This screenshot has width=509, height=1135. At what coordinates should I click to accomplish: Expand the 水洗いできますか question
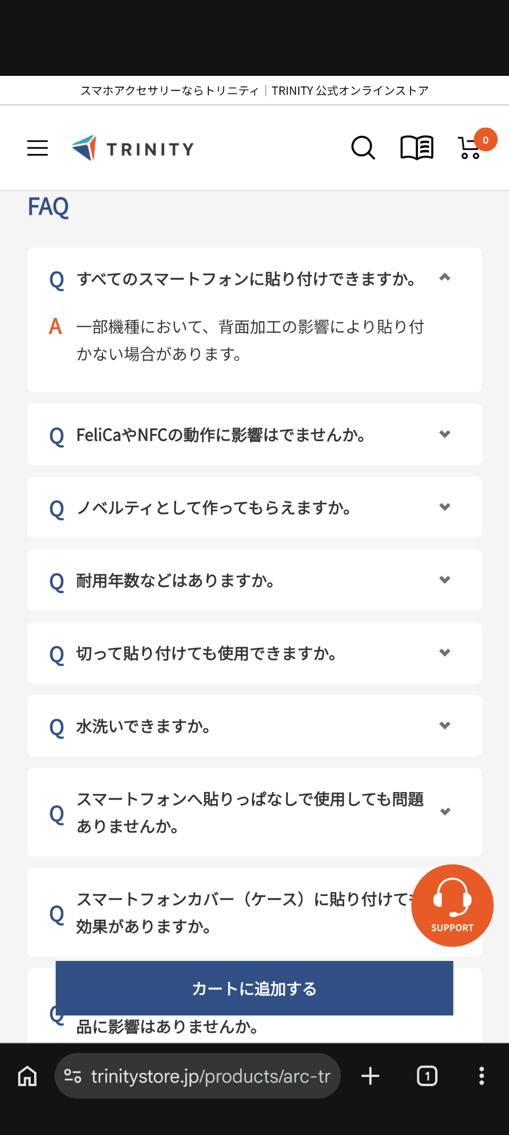254,726
